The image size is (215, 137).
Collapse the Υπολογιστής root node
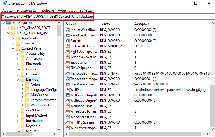(4, 23)
